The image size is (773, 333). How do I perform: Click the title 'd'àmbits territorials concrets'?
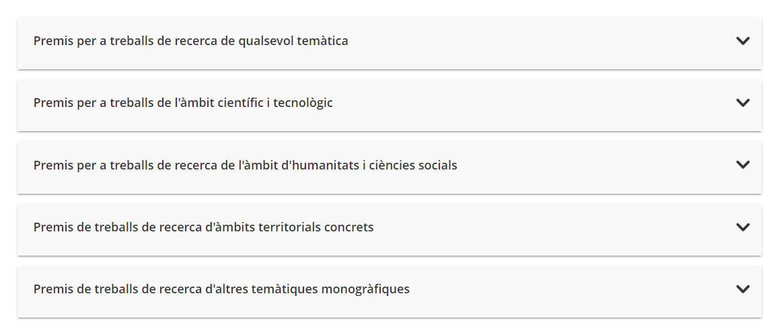[289, 227]
